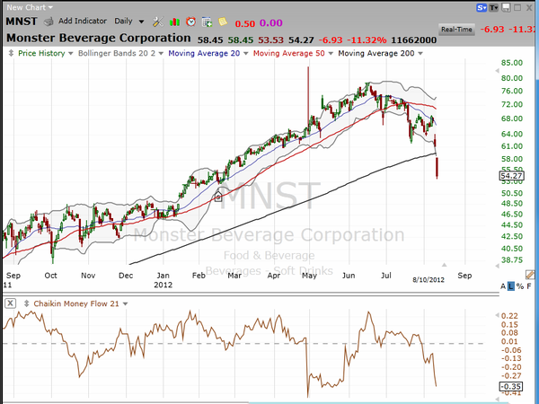Click the Real-Time button

click(x=457, y=30)
